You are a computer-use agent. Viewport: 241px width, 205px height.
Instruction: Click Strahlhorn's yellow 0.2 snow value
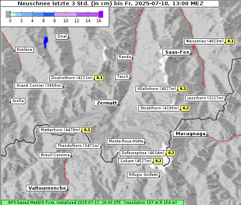(x=185, y=108)
